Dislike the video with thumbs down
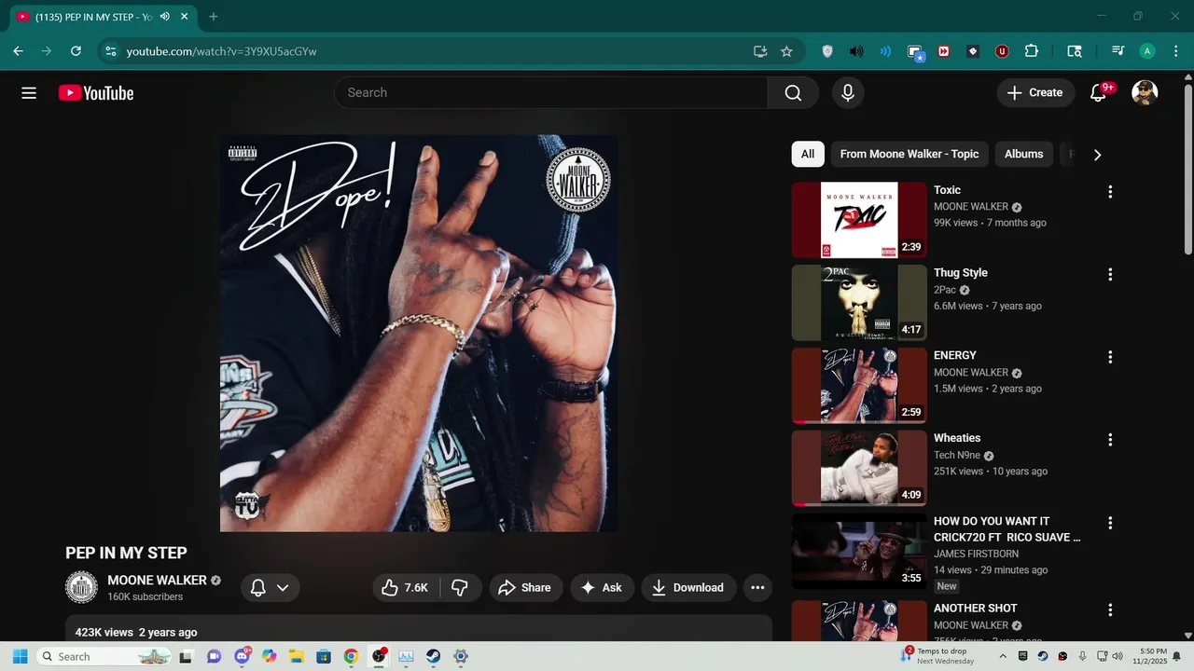 tap(460, 587)
